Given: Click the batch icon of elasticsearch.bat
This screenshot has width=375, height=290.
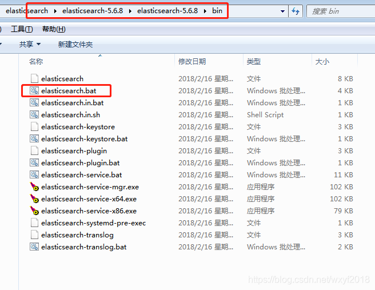Looking at the screenshot, I should (x=34, y=90).
